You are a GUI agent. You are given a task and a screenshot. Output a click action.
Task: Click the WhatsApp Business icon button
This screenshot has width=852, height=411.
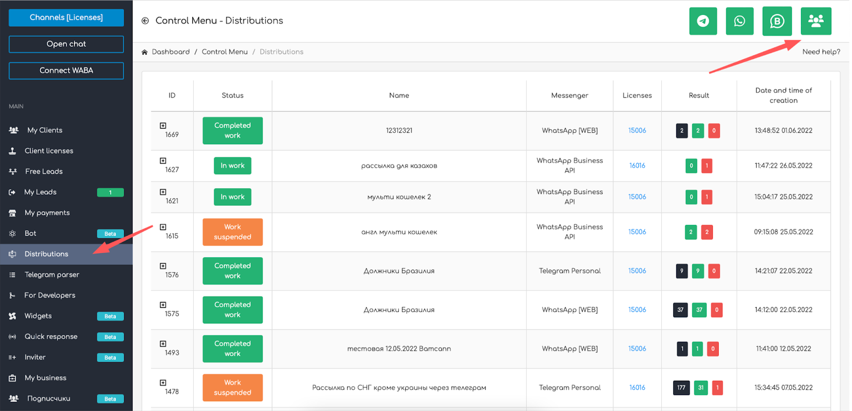coord(777,21)
